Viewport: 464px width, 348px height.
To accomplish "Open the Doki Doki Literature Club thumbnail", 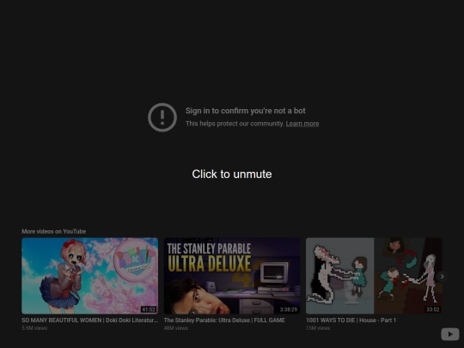I will 90,276.
